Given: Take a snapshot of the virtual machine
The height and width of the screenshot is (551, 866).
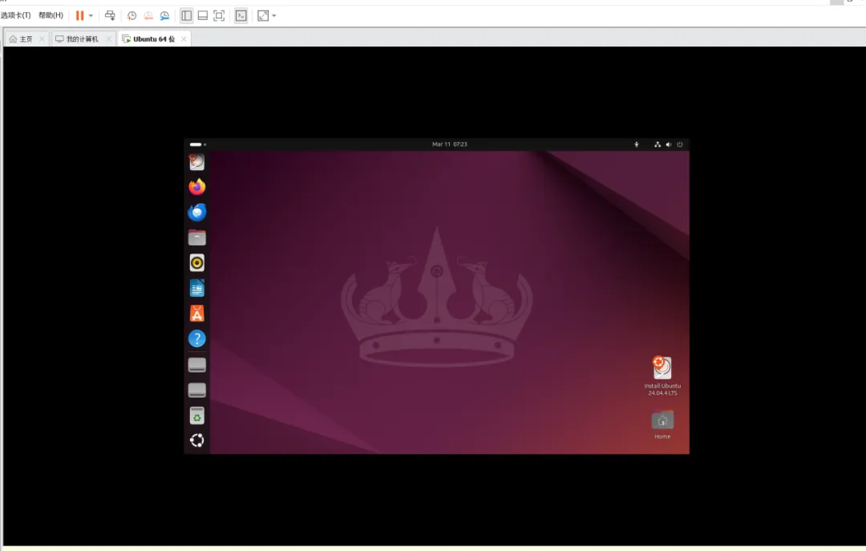Looking at the screenshot, I should [132, 15].
